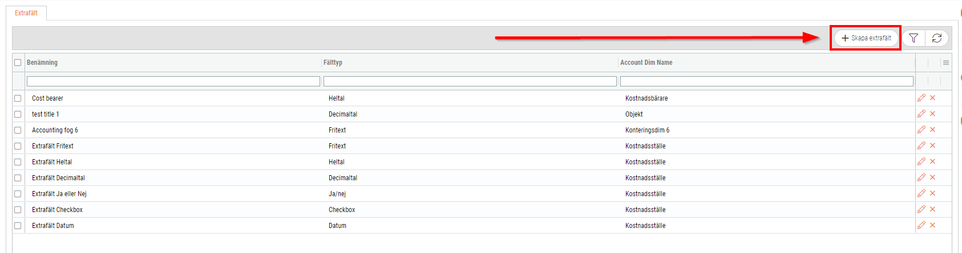Select the Extrafält Ja eller Nej checkbox
Viewport: 962px width, 253px height.
[18, 194]
